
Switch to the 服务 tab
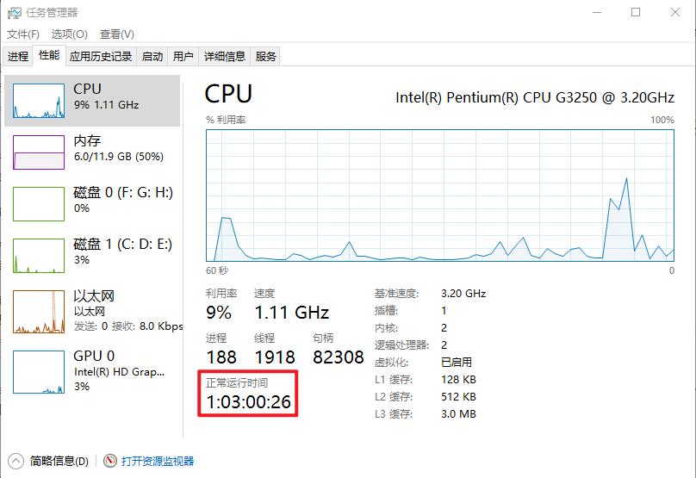point(266,57)
